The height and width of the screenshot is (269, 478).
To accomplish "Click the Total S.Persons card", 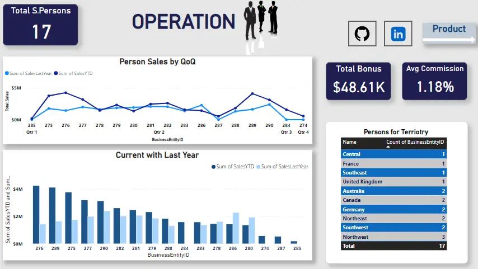I will 40,25.
